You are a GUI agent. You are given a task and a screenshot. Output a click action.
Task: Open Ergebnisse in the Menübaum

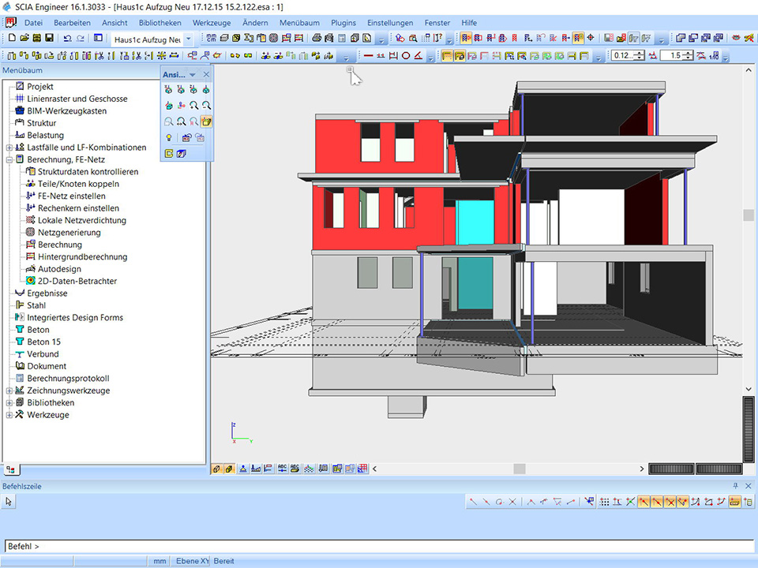tap(47, 293)
